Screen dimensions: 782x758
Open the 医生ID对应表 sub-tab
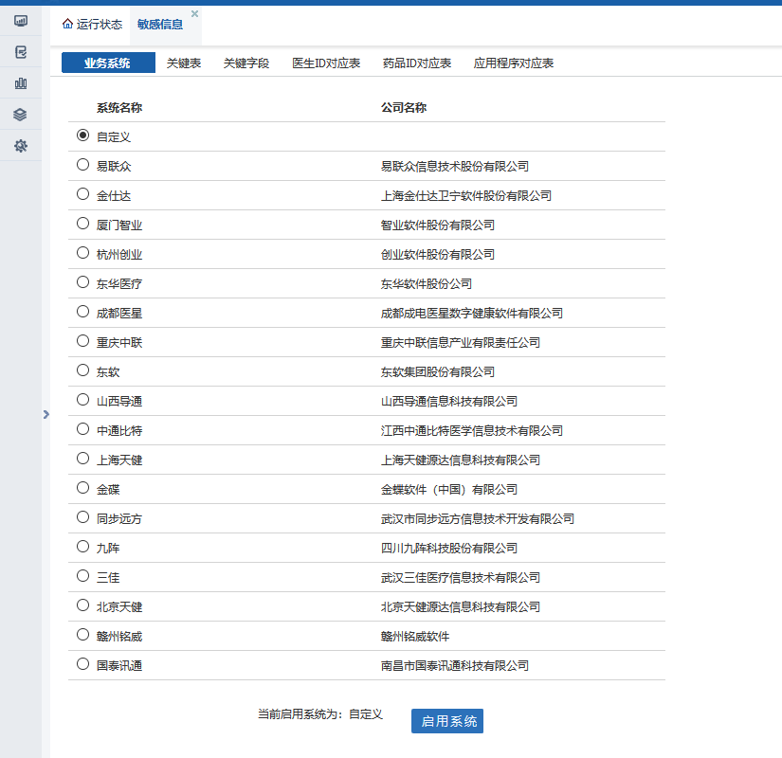(x=326, y=63)
